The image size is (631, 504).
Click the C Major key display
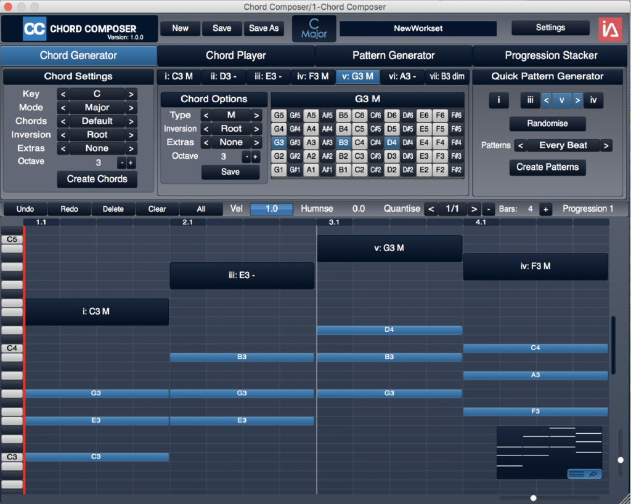pos(314,29)
